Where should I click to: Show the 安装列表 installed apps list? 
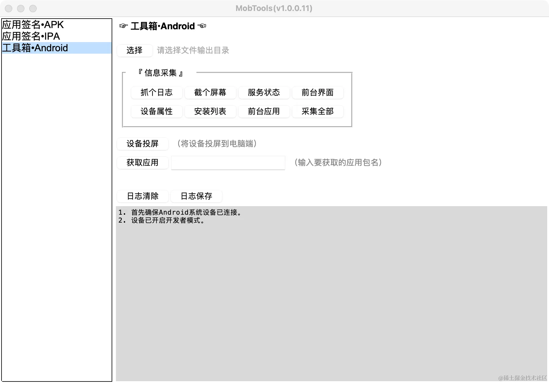coord(210,111)
